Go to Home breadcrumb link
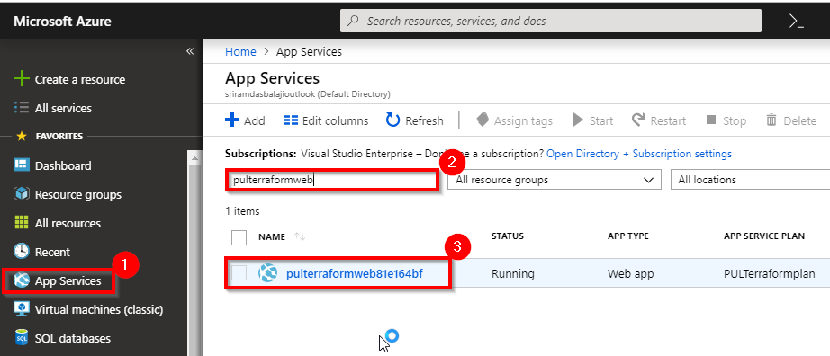The width and height of the screenshot is (830, 356). tap(240, 52)
